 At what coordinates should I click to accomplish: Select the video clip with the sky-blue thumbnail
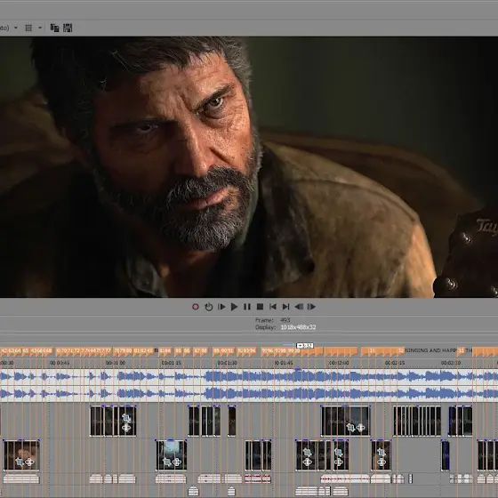tap(171, 454)
